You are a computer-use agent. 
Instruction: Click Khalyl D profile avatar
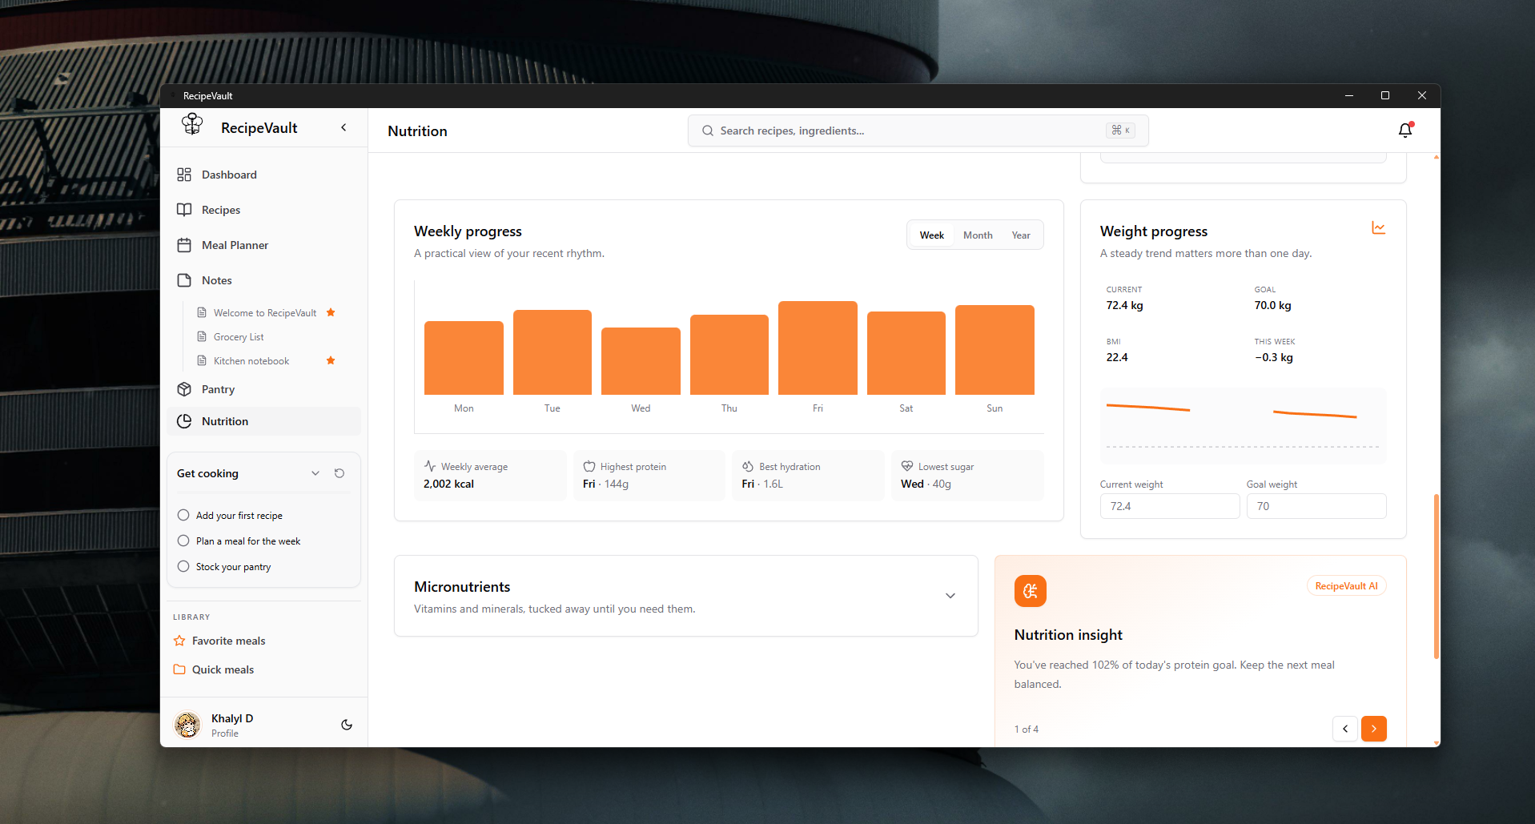pyautogui.click(x=187, y=725)
